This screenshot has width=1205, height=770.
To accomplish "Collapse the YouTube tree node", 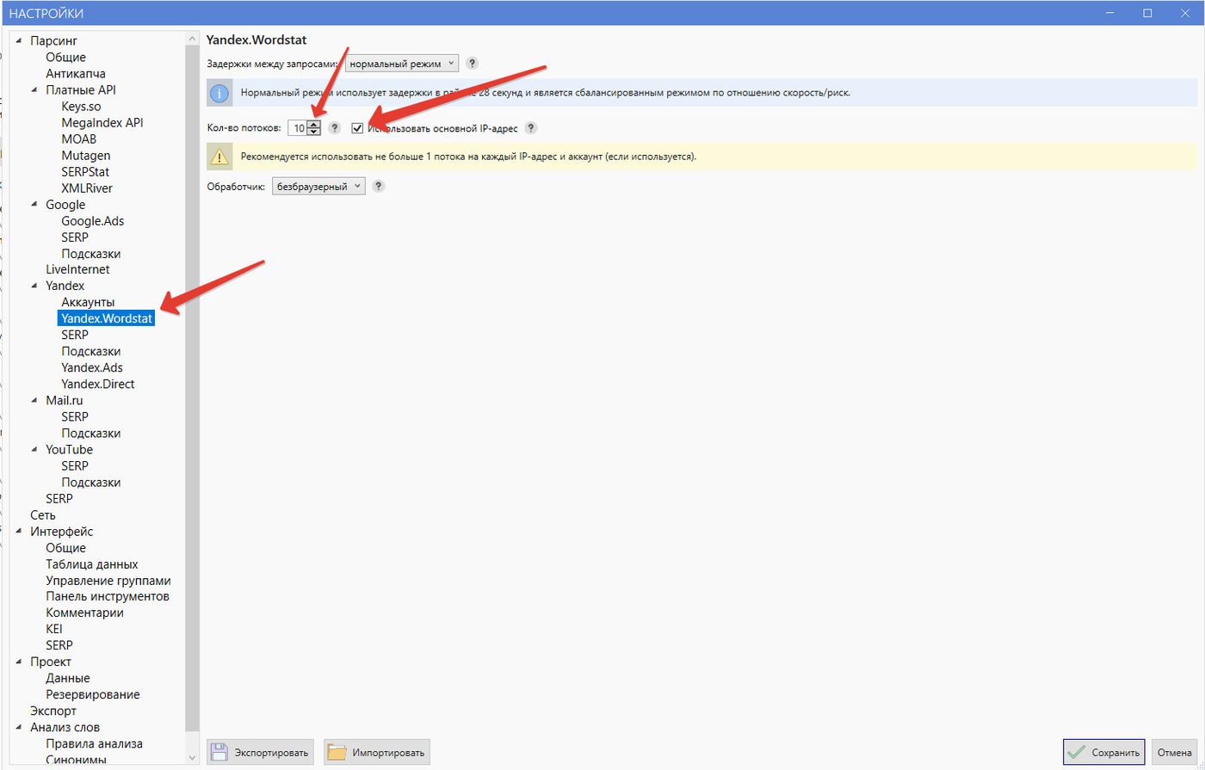I will (x=35, y=450).
